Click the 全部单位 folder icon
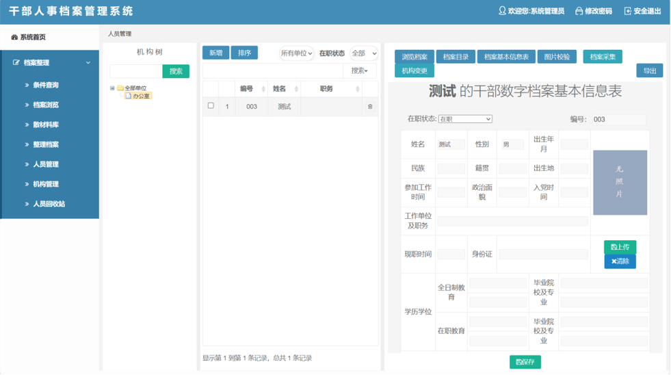The height and width of the screenshot is (375, 671). tap(120, 88)
